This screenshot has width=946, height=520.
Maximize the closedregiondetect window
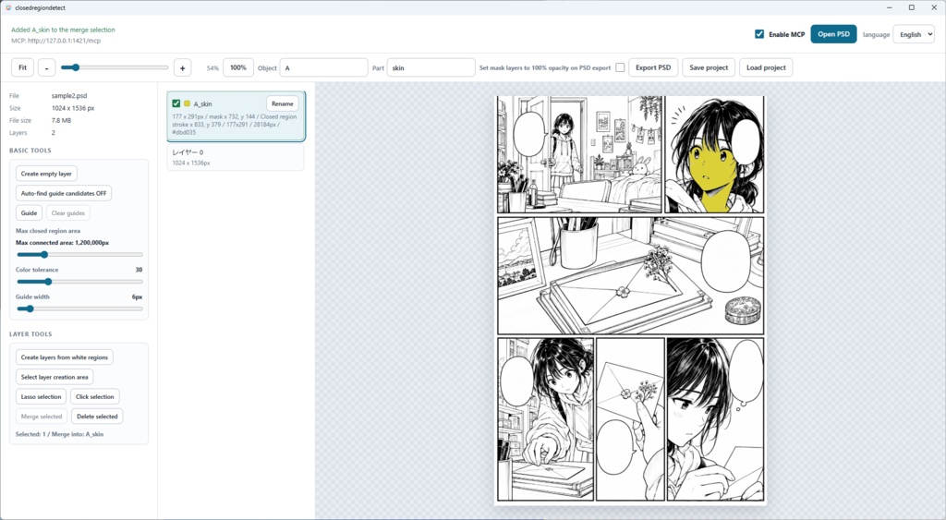click(x=912, y=7)
